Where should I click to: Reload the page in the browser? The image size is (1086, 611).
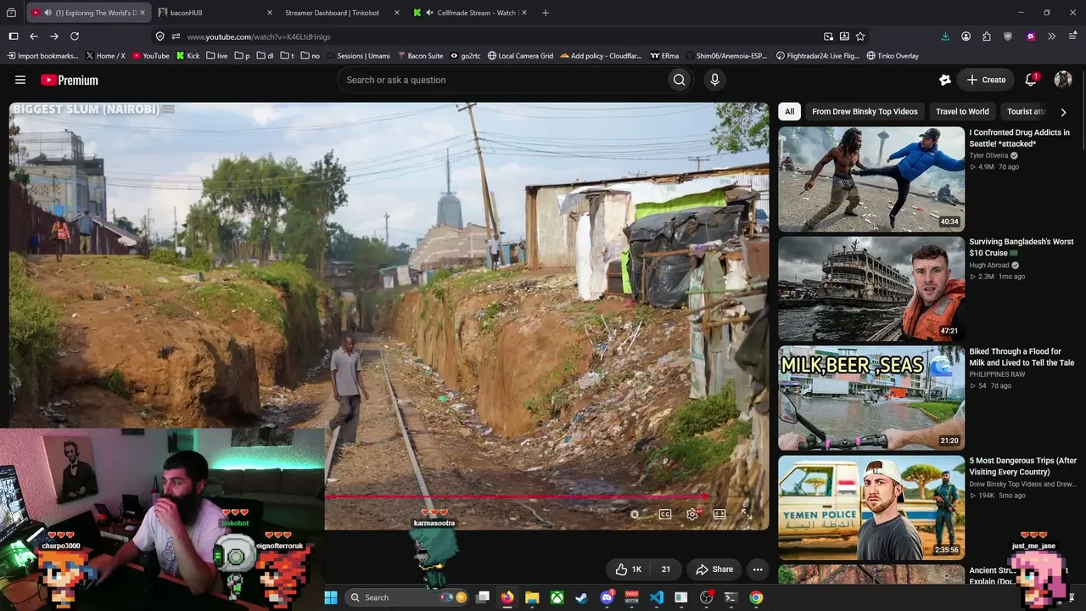pyautogui.click(x=75, y=36)
